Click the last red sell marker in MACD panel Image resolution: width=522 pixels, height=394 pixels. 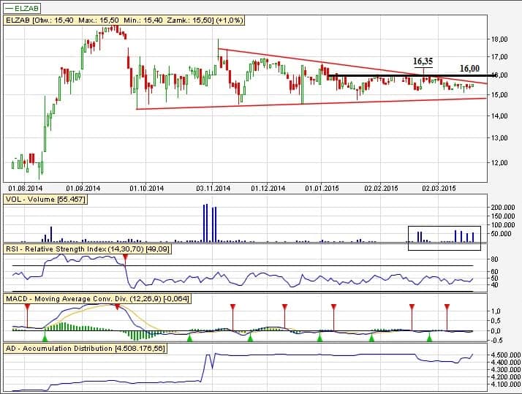(x=447, y=306)
